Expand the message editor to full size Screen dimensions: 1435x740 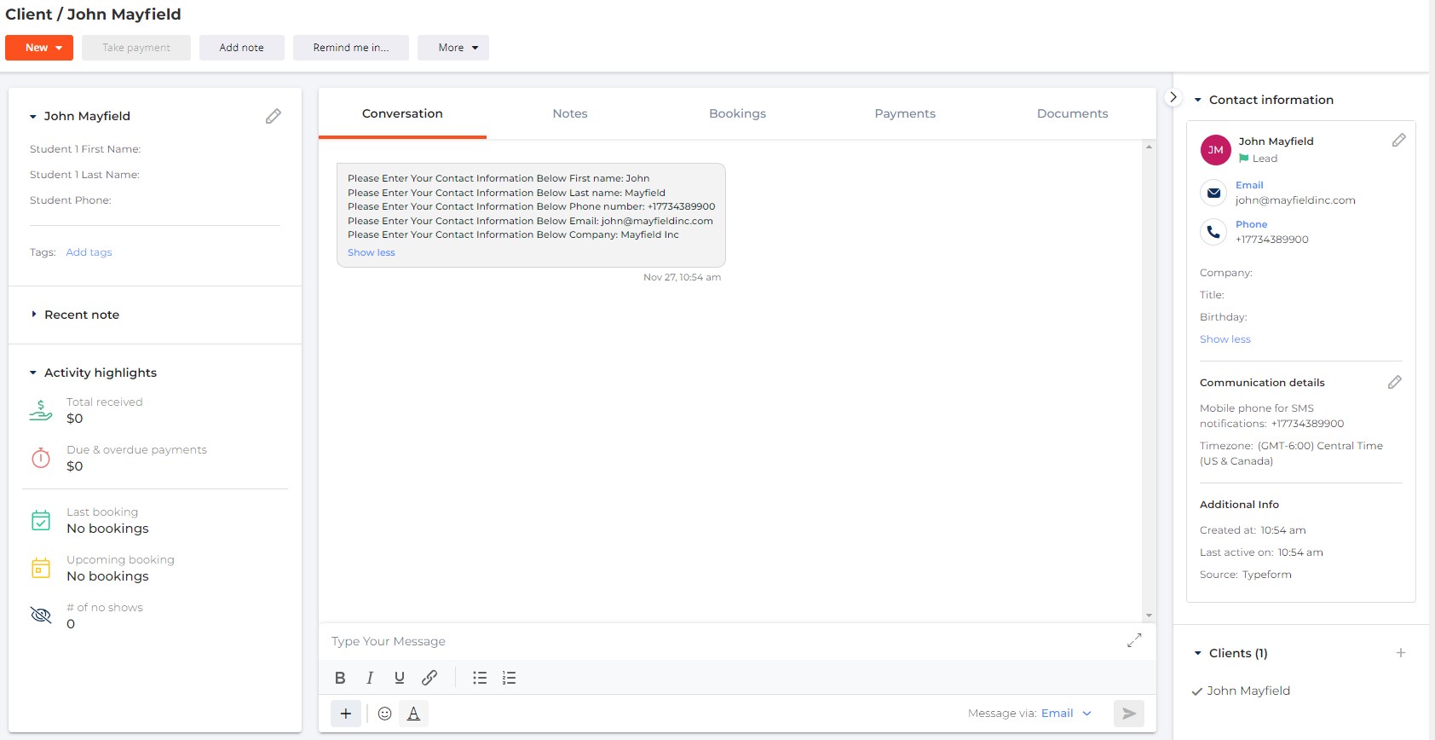1134,639
